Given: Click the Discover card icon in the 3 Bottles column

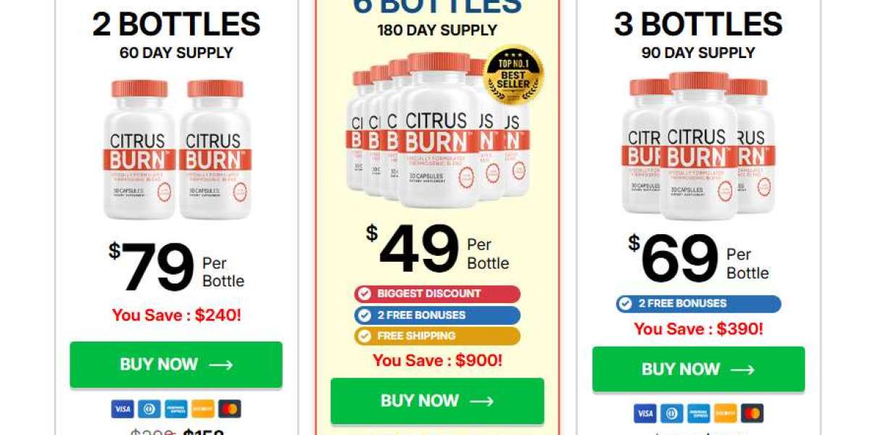Looking at the screenshot, I should (x=725, y=413).
